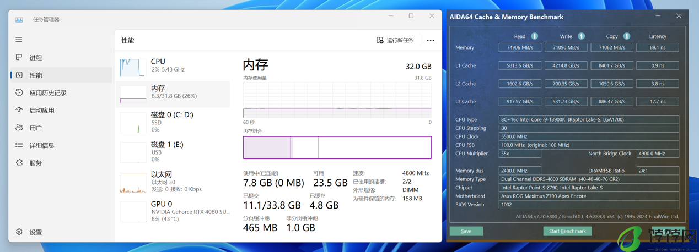Click the 已缓存 4.8 GB value
The width and height of the screenshot is (699, 252).
tap(324, 205)
